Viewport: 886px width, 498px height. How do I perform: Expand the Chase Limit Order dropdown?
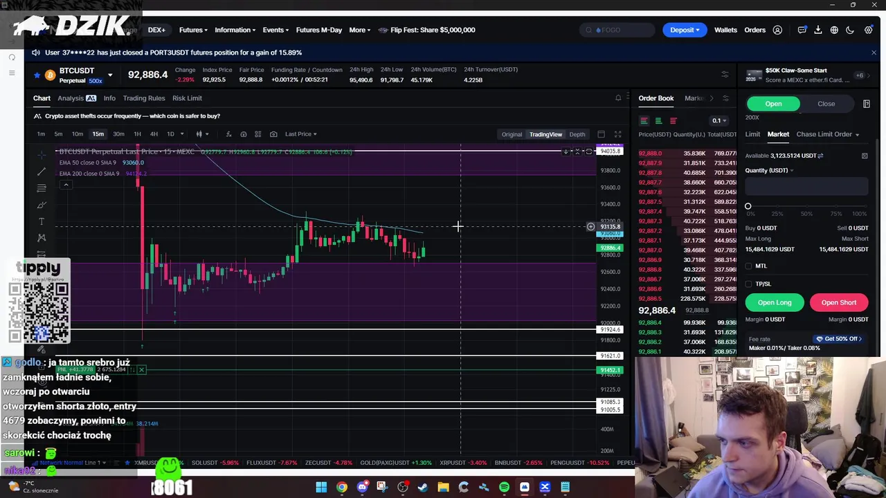pyautogui.click(x=827, y=134)
